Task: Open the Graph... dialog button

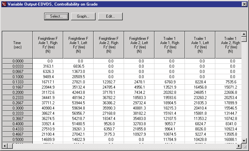Action: tap(83, 16)
